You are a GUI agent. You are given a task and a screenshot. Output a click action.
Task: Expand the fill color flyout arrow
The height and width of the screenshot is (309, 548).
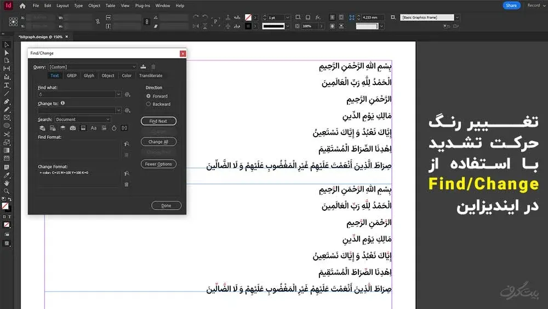[x=255, y=18]
